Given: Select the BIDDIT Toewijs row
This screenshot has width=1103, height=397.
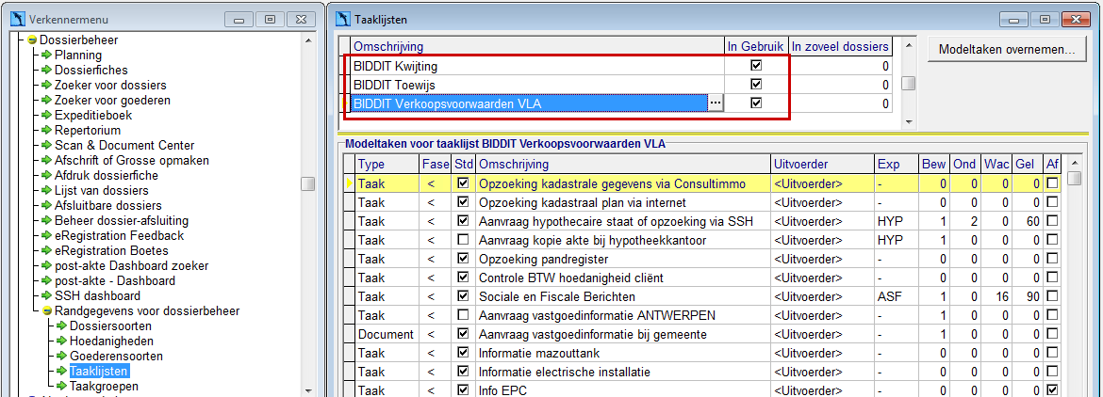Looking at the screenshot, I should pos(537,85).
